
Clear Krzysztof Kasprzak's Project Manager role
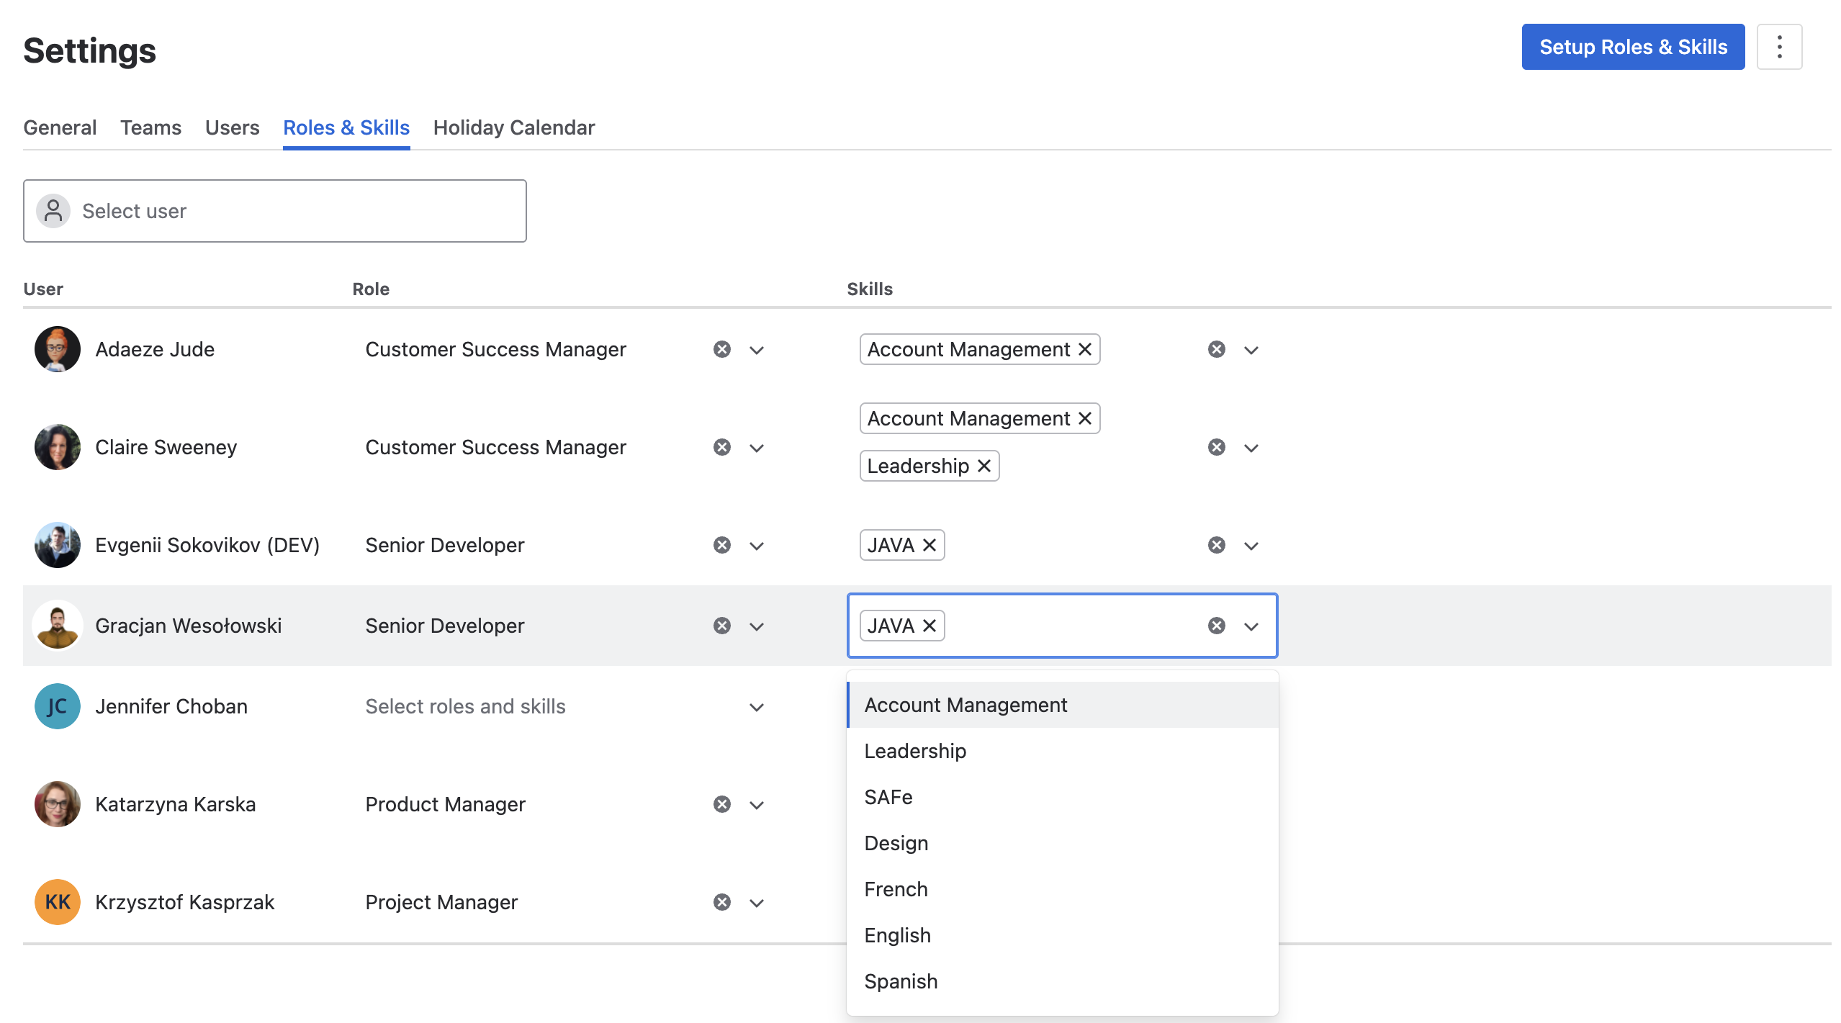click(721, 902)
